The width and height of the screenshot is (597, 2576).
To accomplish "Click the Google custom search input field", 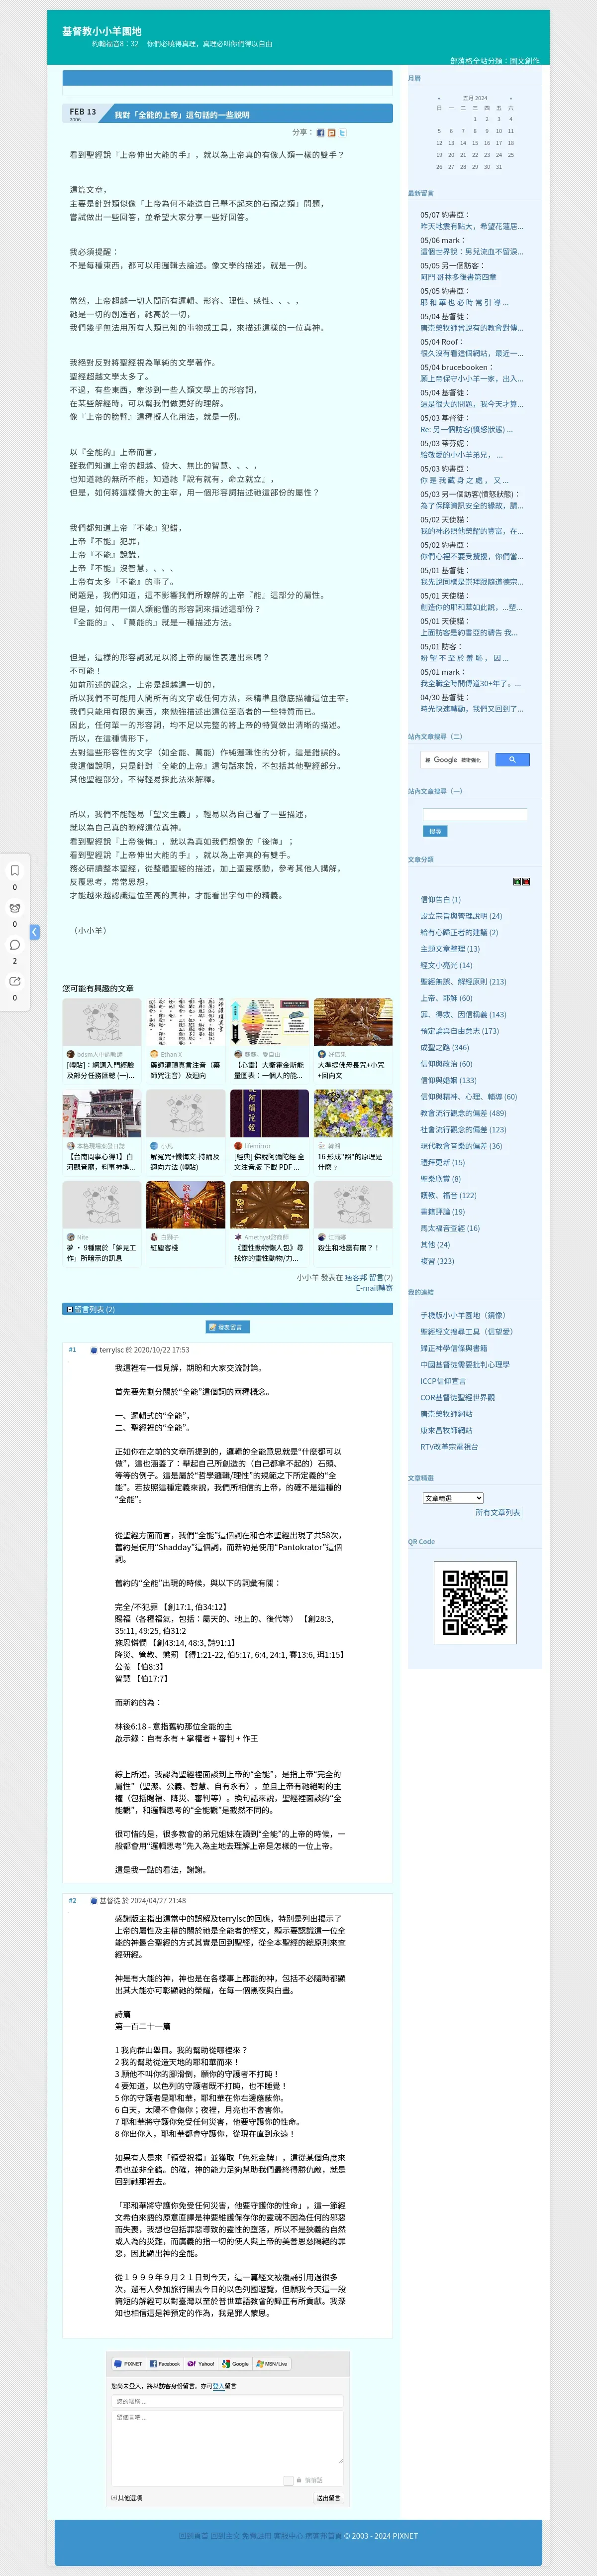I will click(454, 760).
